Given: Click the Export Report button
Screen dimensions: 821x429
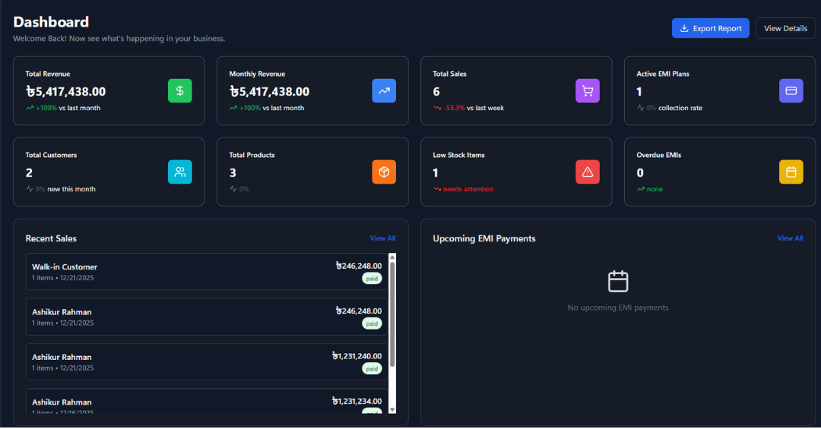Looking at the screenshot, I should (711, 28).
